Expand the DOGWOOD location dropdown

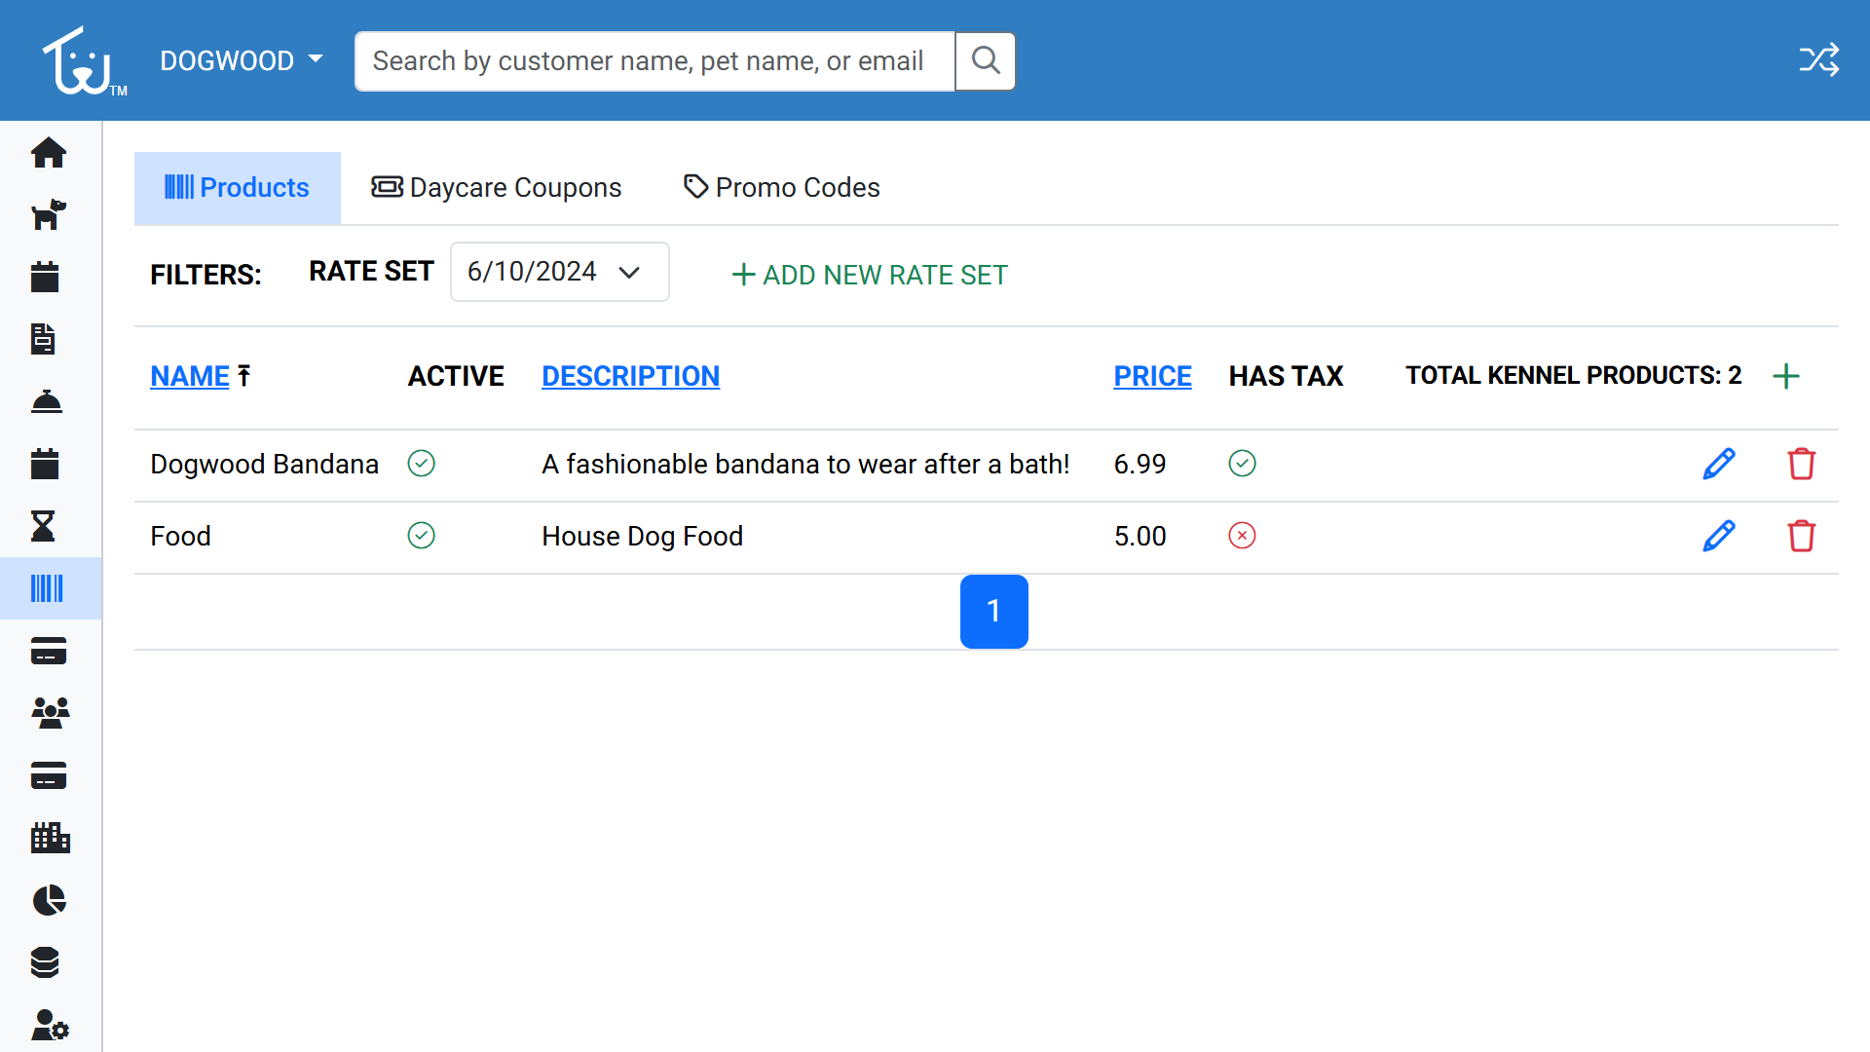click(241, 60)
